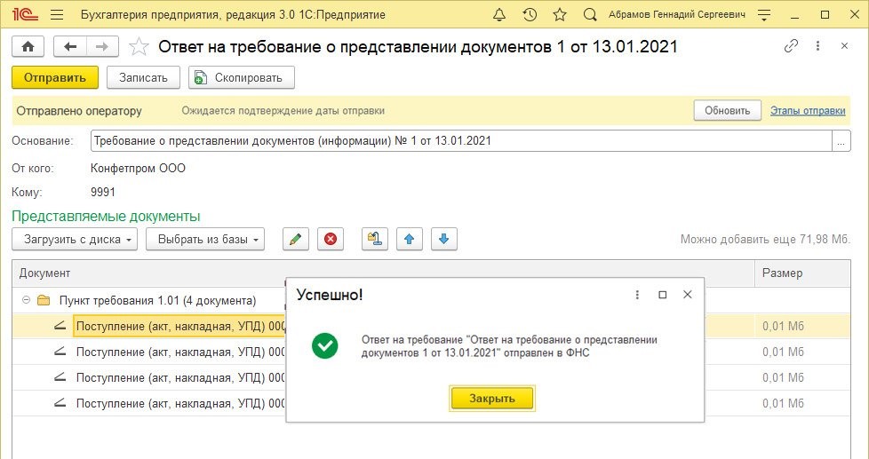The width and height of the screenshot is (869, 459).
Task: Open the search magnifier
Action: click(x=590, y=15)
